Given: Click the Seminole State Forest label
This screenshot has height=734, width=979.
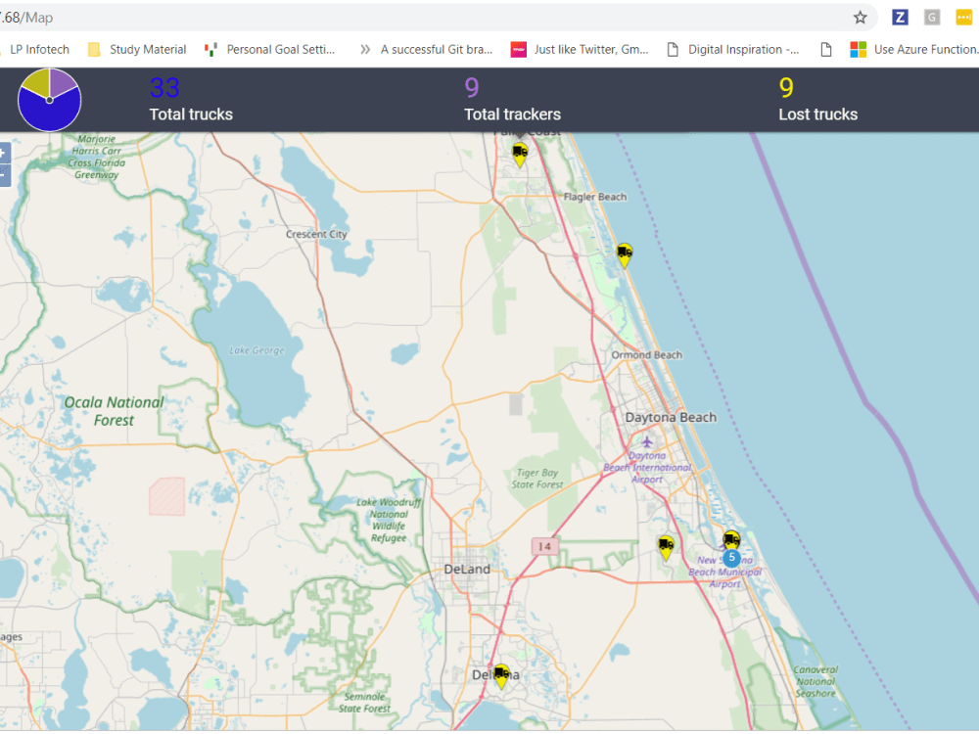Looking at the screenshot, I should click(364, 702).
